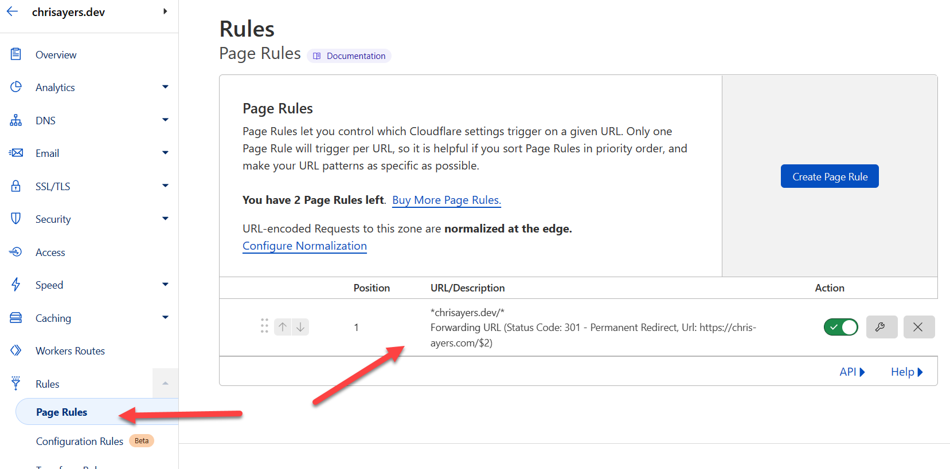This screenshot has height=469, width=950.
Task: Follow Buy More Page Rules link
Action: coord(447,200)
